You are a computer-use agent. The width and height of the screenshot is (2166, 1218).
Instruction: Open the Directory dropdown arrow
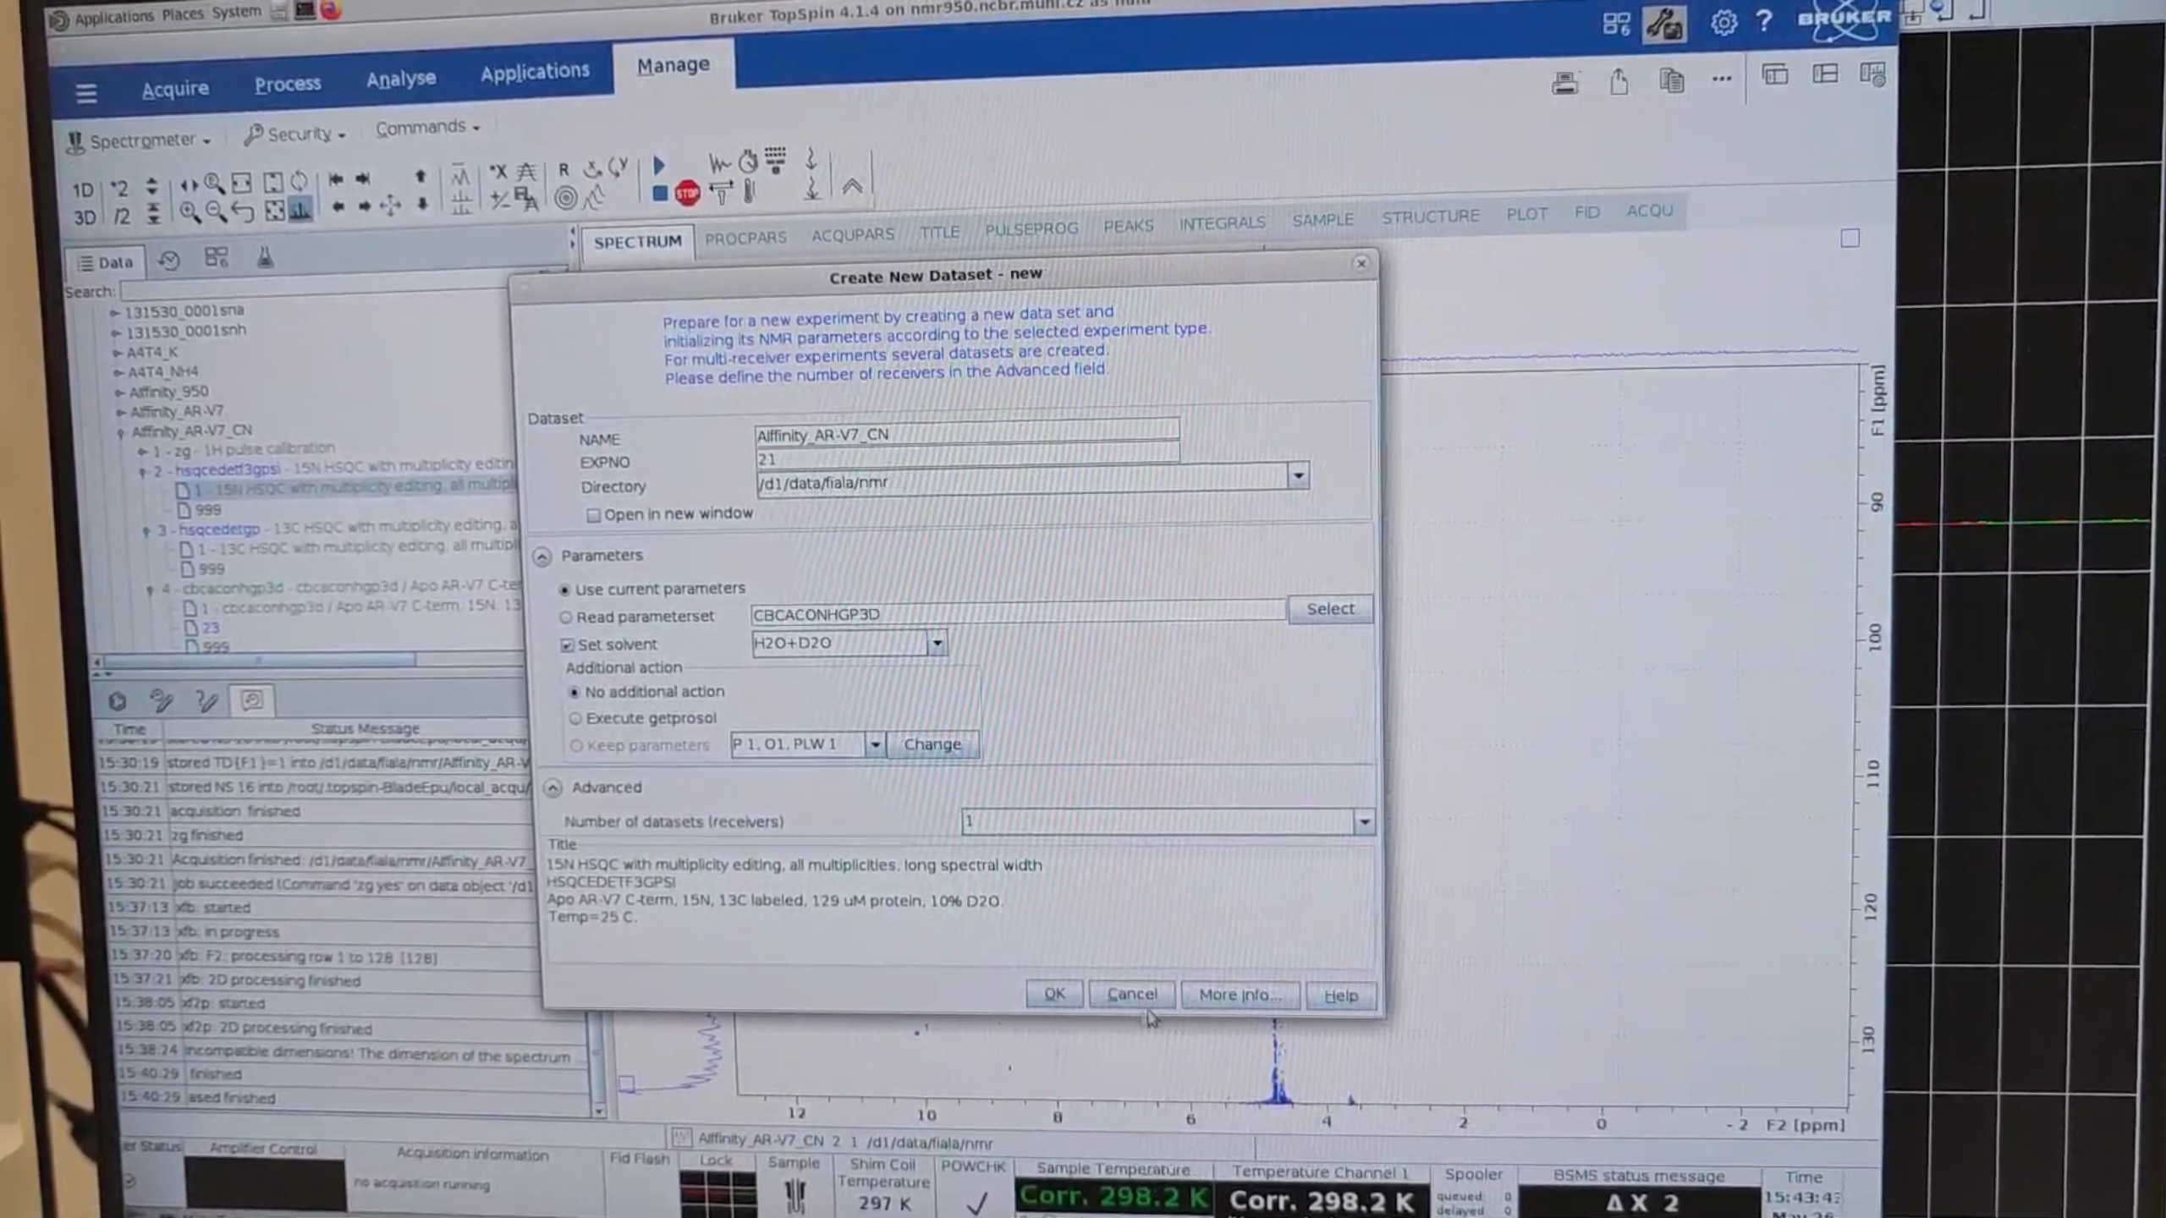tap(1298, 476)
